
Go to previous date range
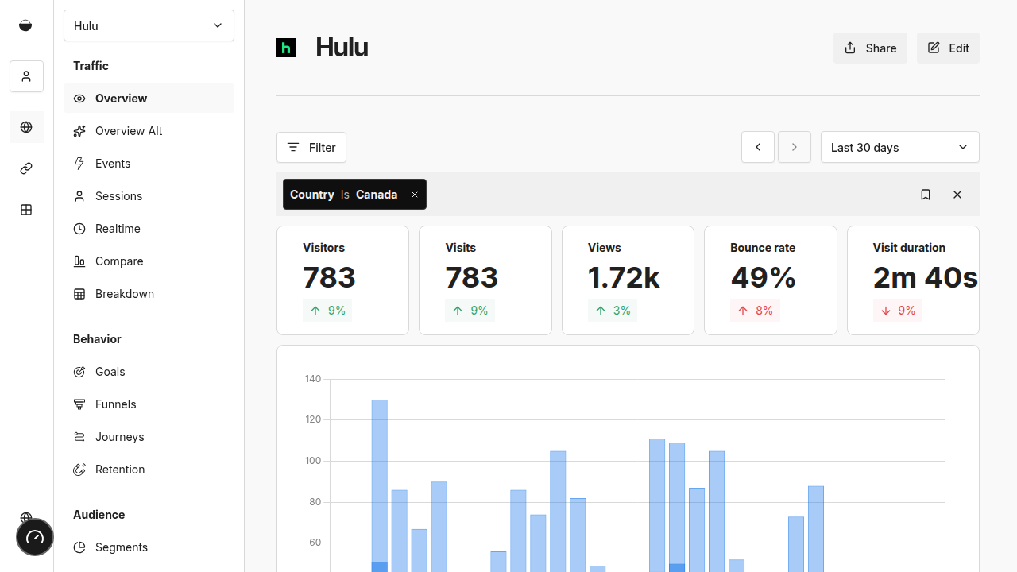pos(758,147)
